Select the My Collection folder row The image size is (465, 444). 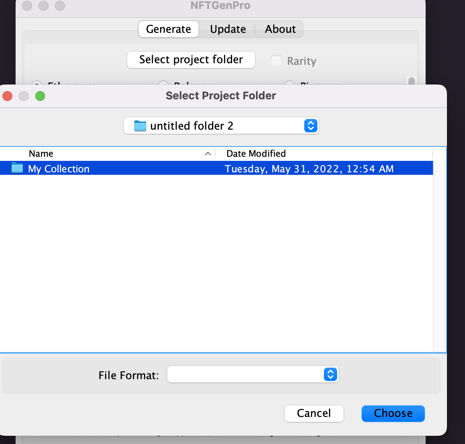coord(217,168)
